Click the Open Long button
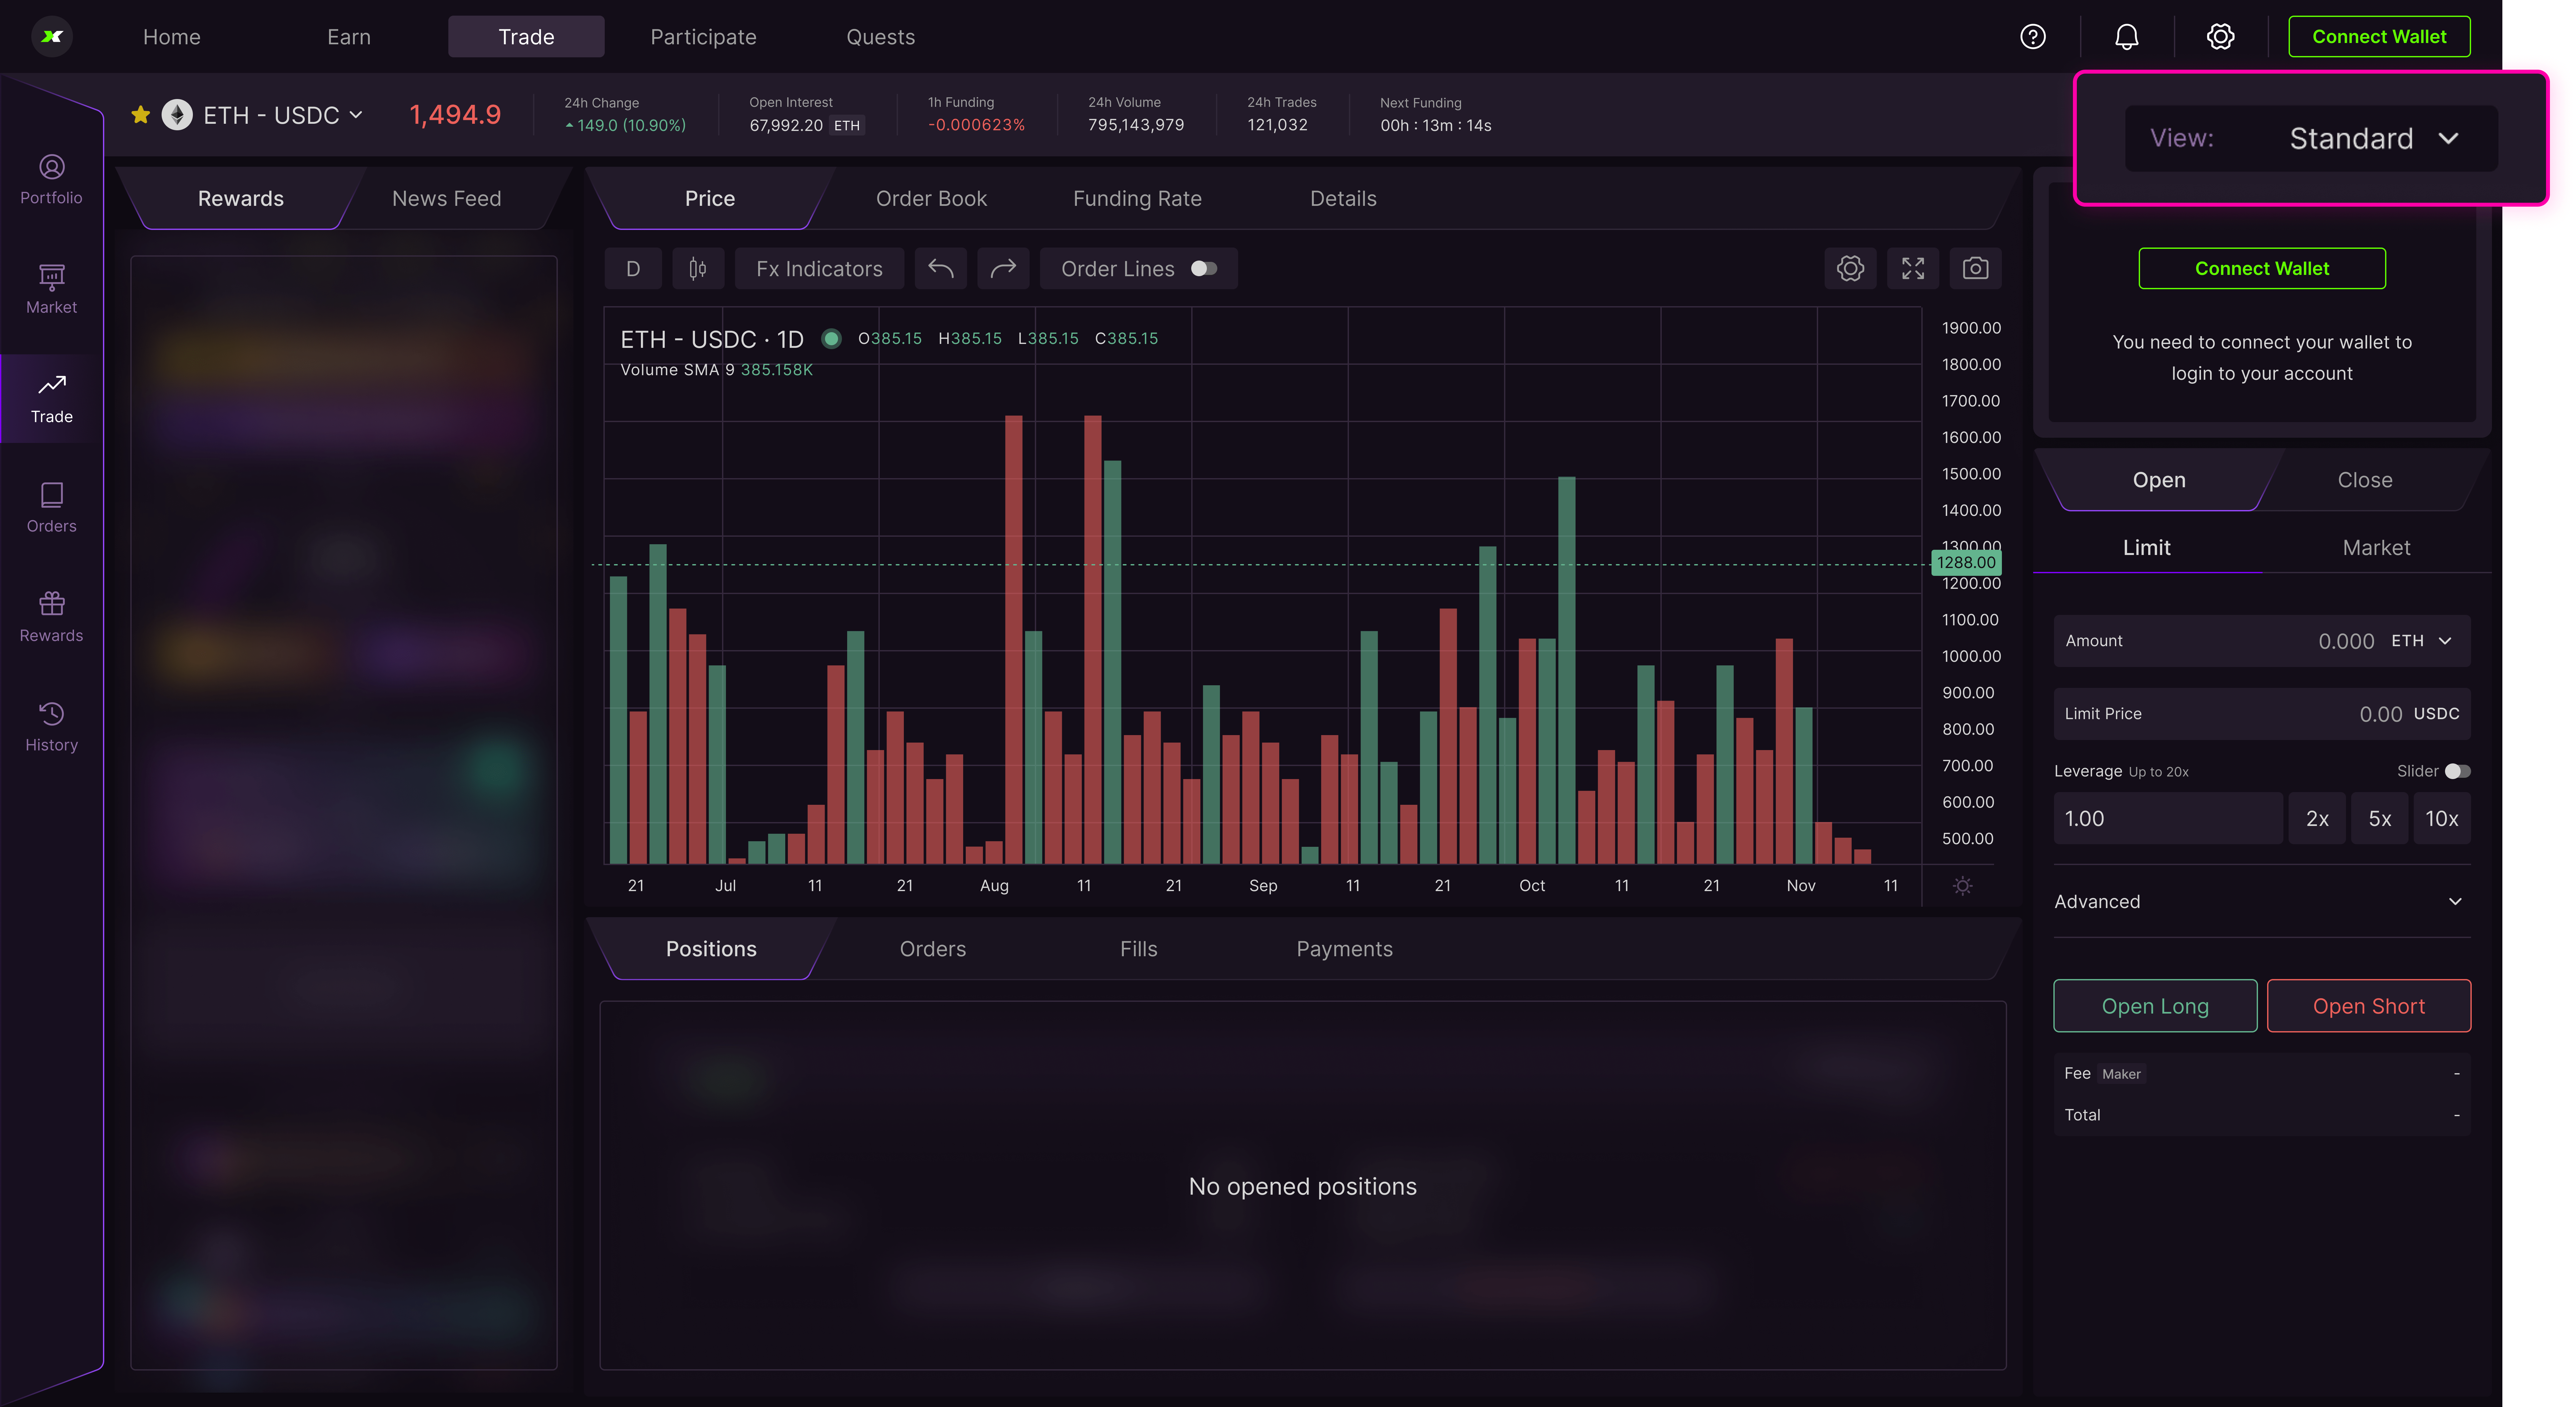This screenshot has height=1407, width=2576. pyautogui.click(x=2155, y=1006)
